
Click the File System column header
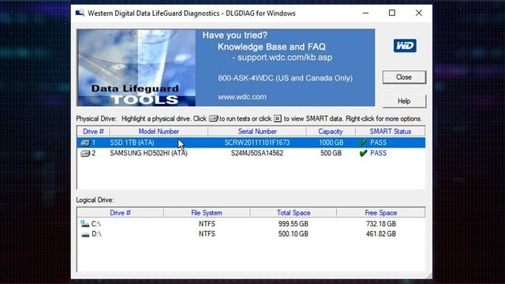click(207, 213)
